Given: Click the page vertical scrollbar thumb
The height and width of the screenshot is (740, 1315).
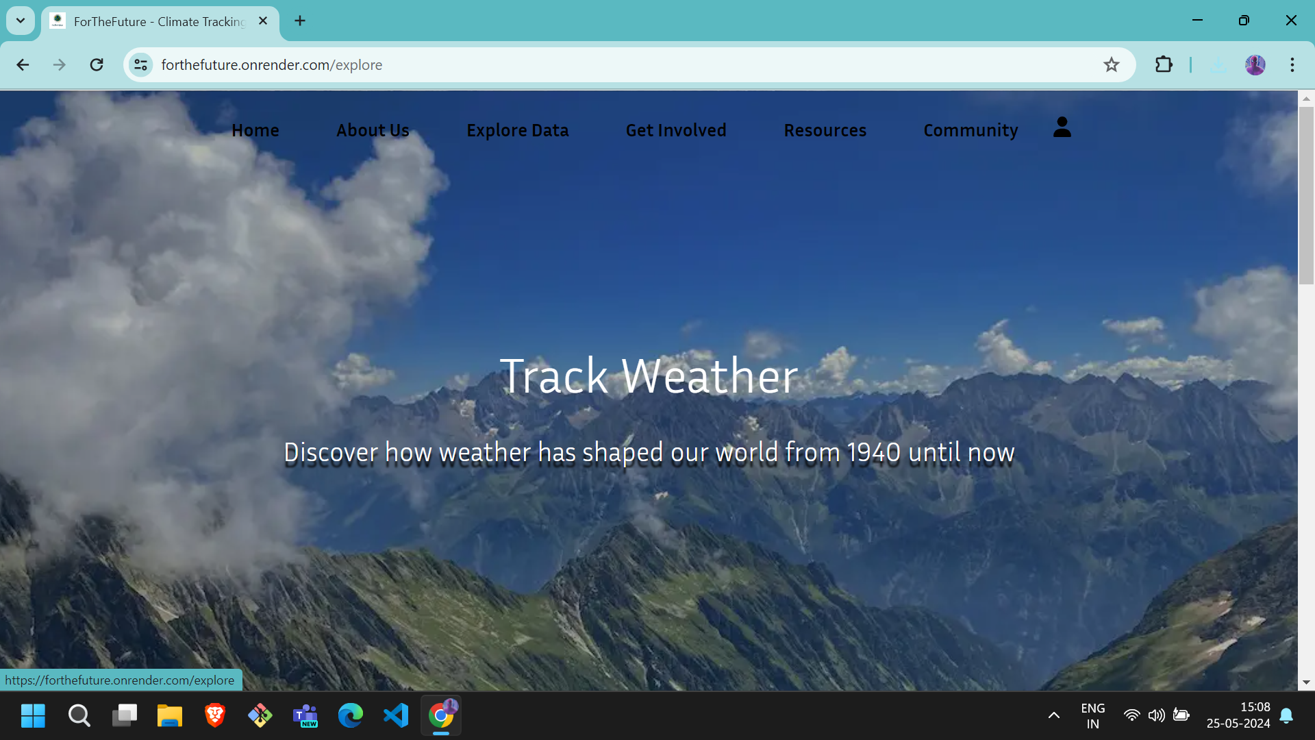Looking at the screenshot, I should [1306, 195].
